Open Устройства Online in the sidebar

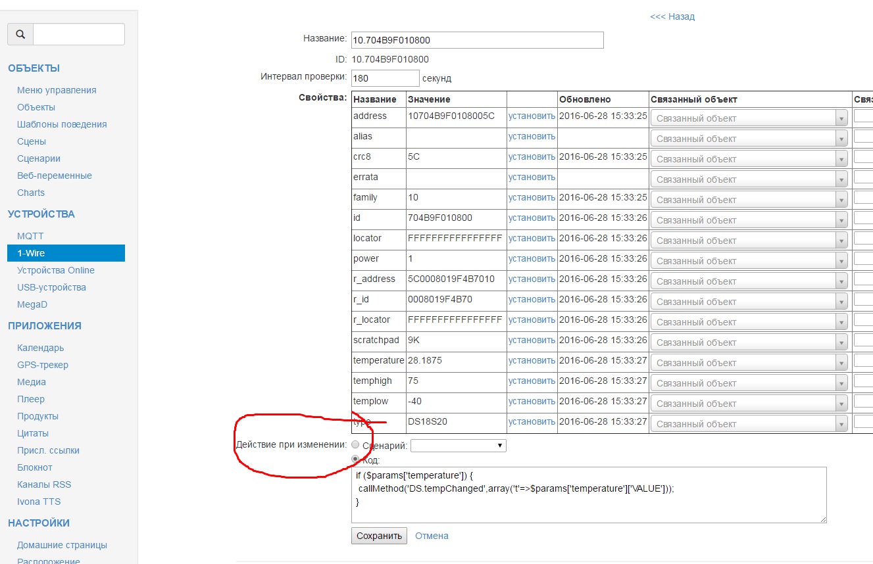pyautogui.click(x=56, y=270)
